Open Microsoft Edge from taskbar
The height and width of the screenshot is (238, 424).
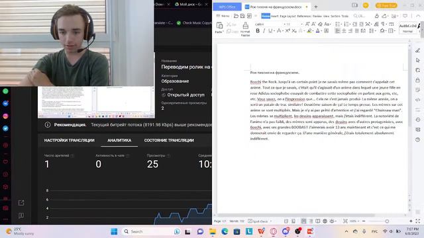coord(225,231)
